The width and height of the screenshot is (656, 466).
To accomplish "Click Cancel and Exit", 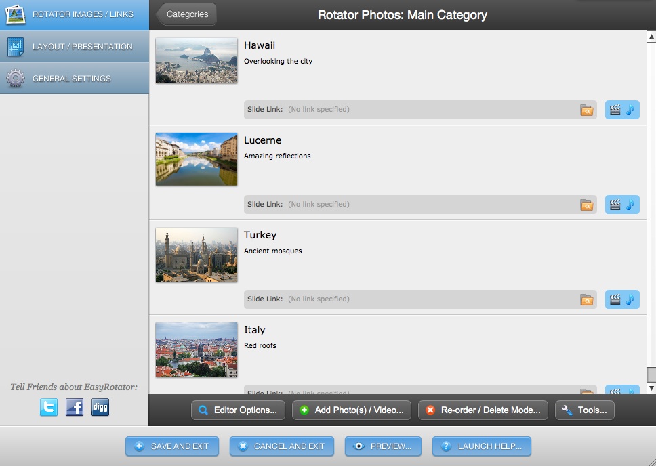I will [281, 446].
